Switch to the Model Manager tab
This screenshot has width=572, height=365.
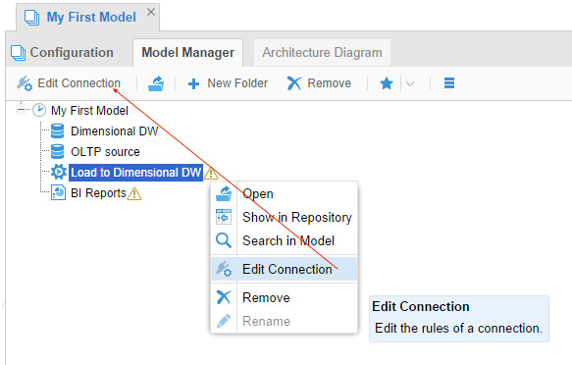[x=187, y=53]
